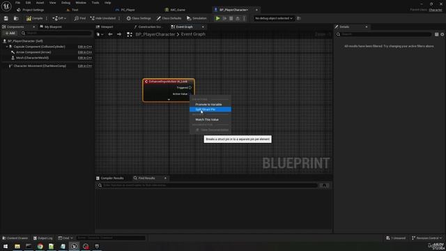Click the Eject button in the play controls
The width and height of the screenshot is (446, 251).
(238, 18)
